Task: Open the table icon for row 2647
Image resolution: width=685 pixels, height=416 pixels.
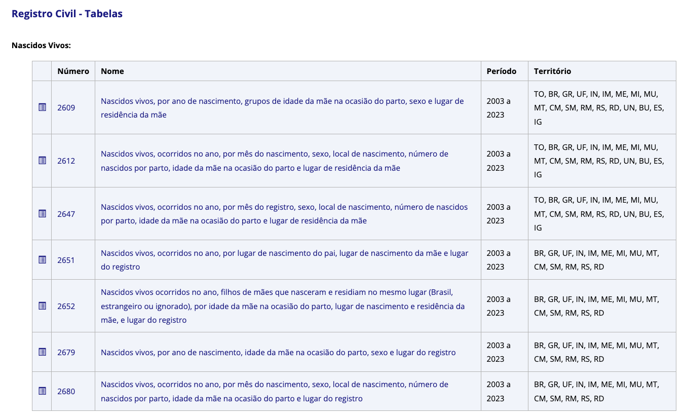Action: point(42,214)
